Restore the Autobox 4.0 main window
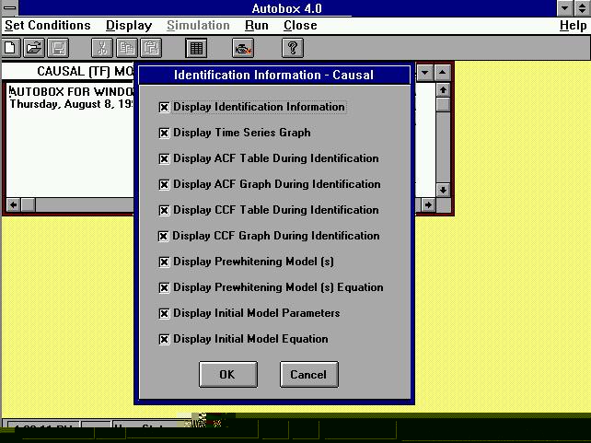 point(583,8)
